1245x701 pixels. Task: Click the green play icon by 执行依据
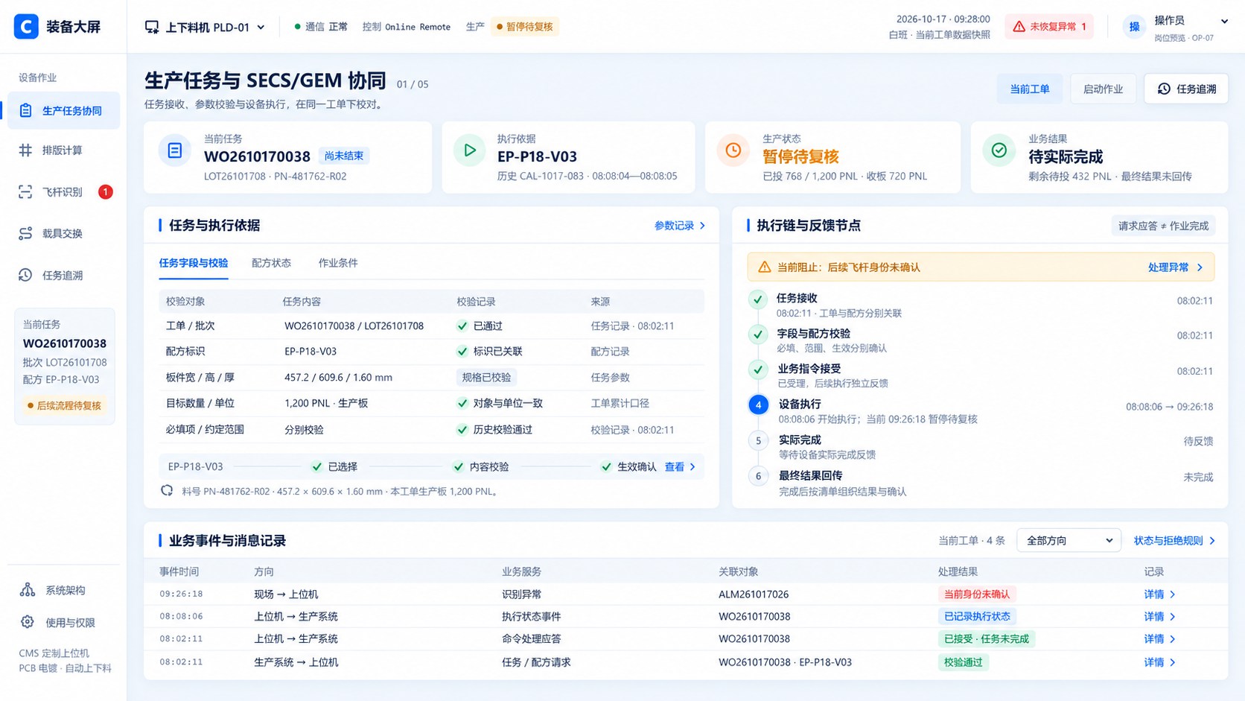(470, 150)
